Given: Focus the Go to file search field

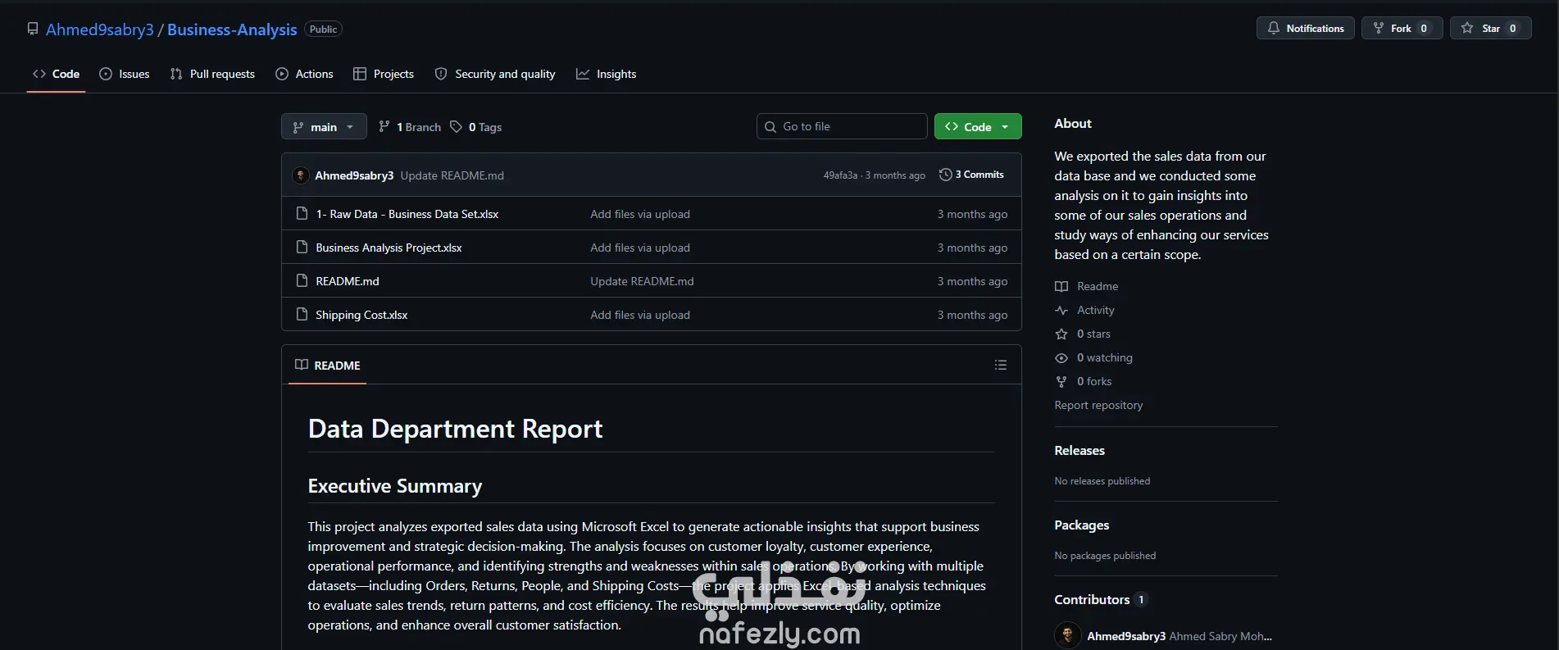Looking at the screenshot, I should (x=842, y=126).
